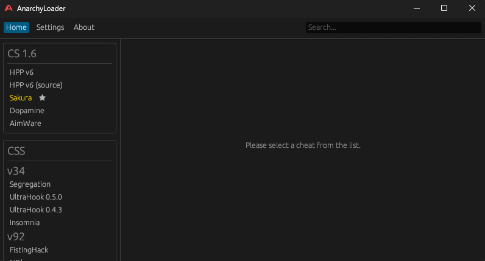Choose Dopamine in the CS 1.6 list
The image size is (485, 261).
(x=27, y=111)
